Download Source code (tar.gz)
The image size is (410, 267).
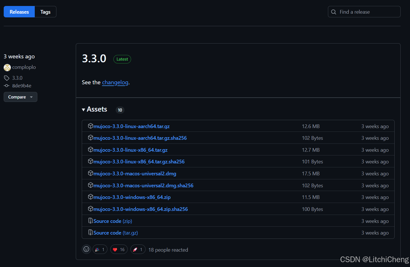coord(116,233)
